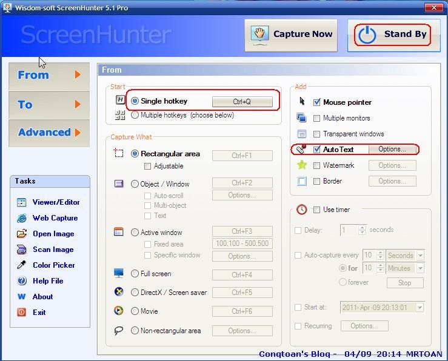Click the DirectX / Screen saver icon
448x361 pixels.
point(119,292)
